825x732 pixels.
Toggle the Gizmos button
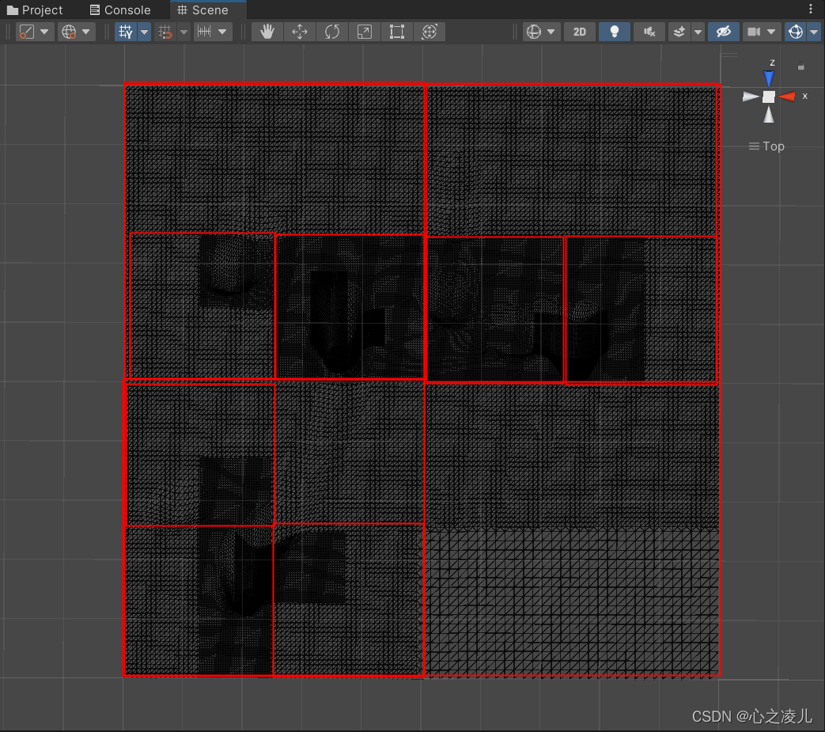pos(796,32)
